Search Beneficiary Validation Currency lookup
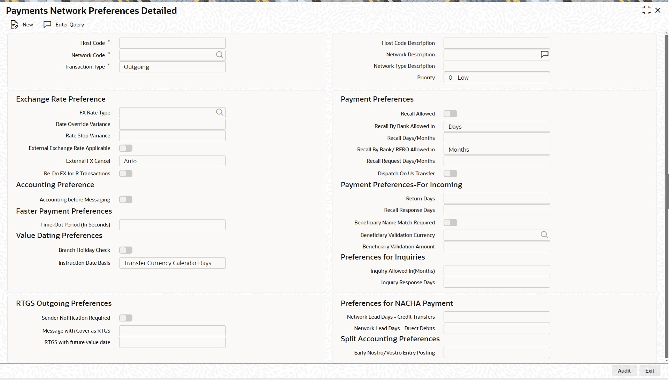Screen dimensions: 669x382 click(544, 235)
